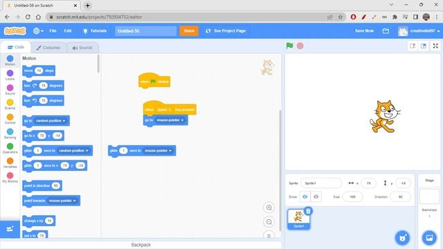Open the 'space' key dropdown in workspace
Viewport: 443px width, 249px height.
click(164, 109)
